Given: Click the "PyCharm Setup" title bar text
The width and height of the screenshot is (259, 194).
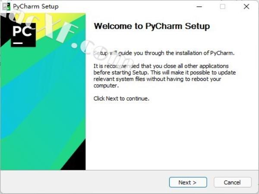Looking at the screenshot, I should (36, 6).
